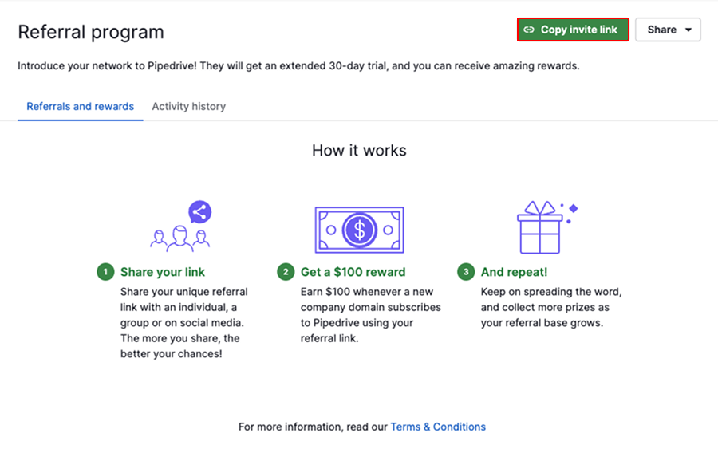Click the 30-day trial intro text
Viewport: 718px width, 449px height.
tap(298, 66)
